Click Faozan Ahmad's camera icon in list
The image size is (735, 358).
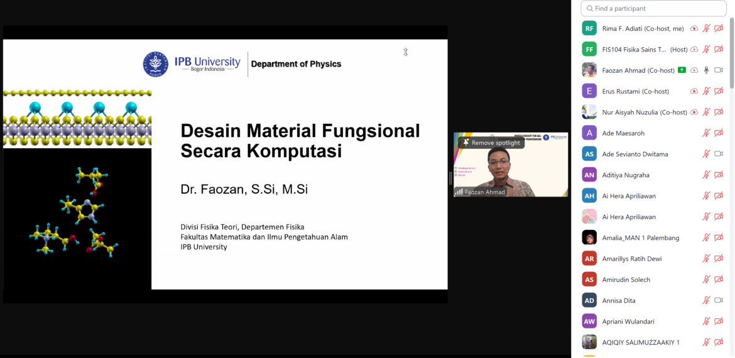pyautogui.click(x=719, y=70)
